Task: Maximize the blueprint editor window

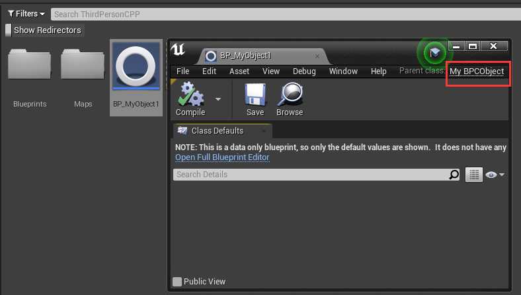Action: click(x=473, y=46)
